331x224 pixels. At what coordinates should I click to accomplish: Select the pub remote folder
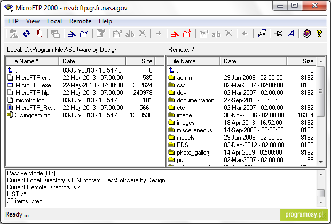tap(178, 160)
